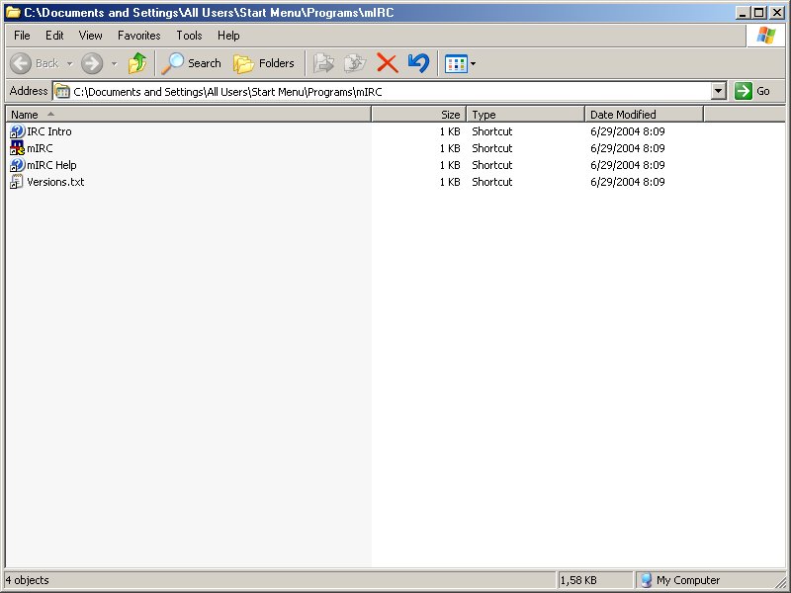The height and width of the screenshot is (593, 791).
Task: Click the Back navigation arrow button
Action: point(21,63)
